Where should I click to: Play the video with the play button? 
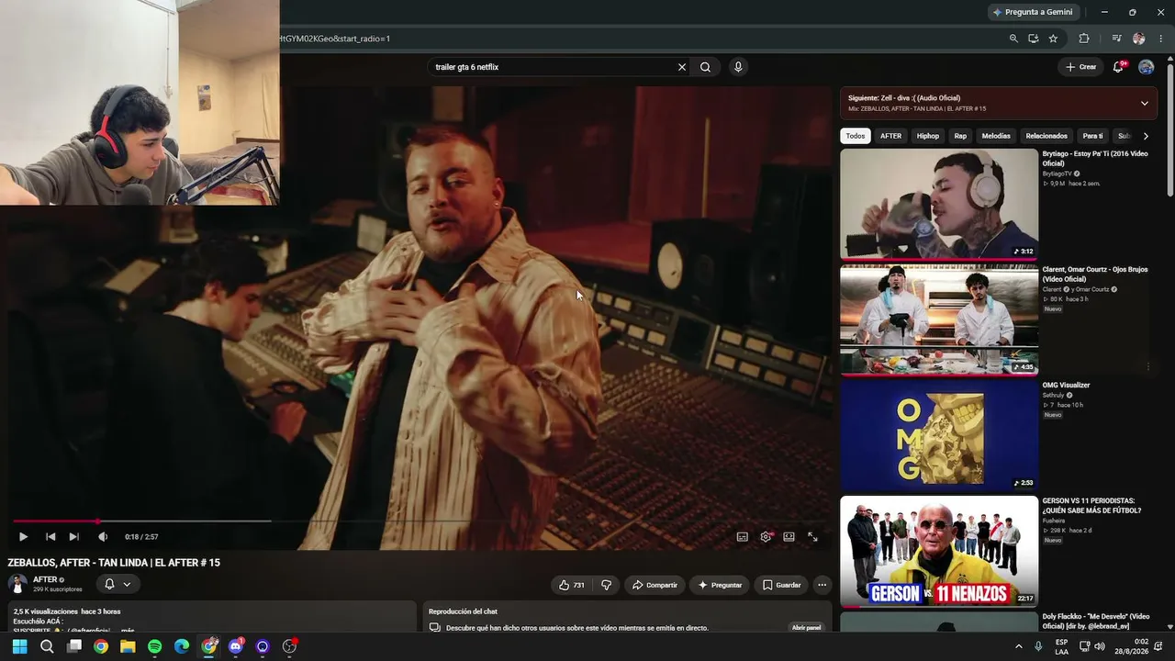click(x=23, y=537)
